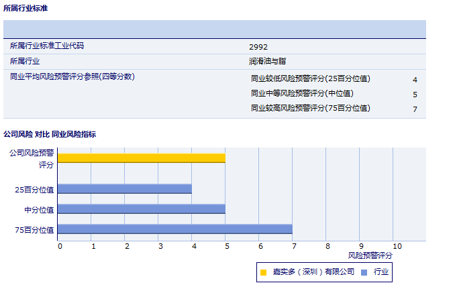Image resolution: width=455 pixels, height=289 pixels.
Task: Click the blue 中分位值 bar in chart
Action: tap(141, 209)
